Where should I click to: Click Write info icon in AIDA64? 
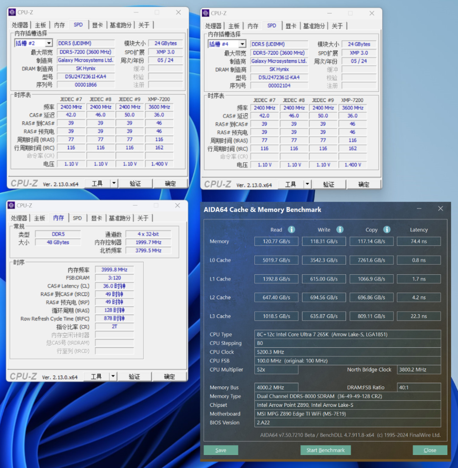tap(340, 229)
